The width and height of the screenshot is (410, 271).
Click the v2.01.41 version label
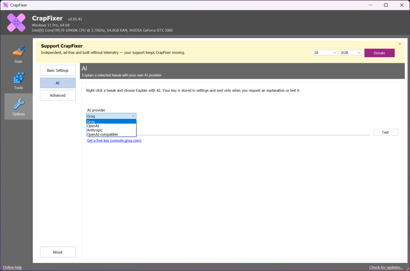75,19
